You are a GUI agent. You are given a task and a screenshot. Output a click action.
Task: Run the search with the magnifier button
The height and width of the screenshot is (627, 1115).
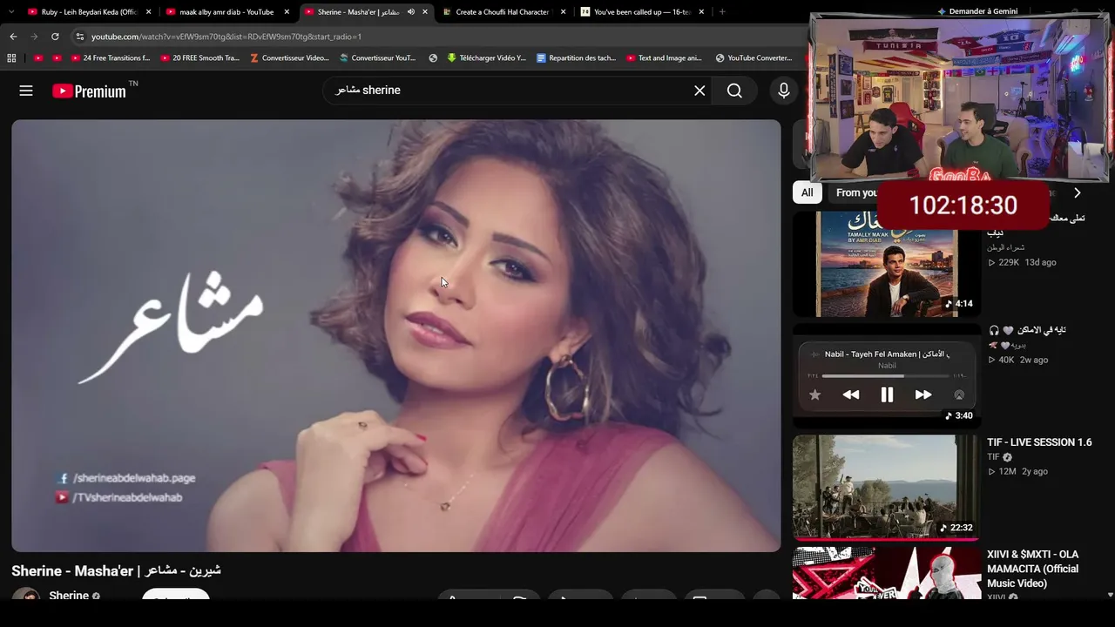(734, 91)
